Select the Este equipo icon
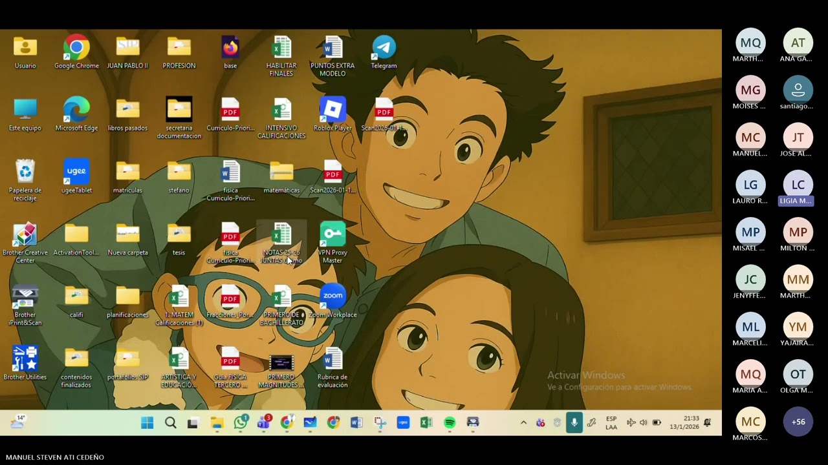This screenshot has width=828, height=465. point(25,115)
